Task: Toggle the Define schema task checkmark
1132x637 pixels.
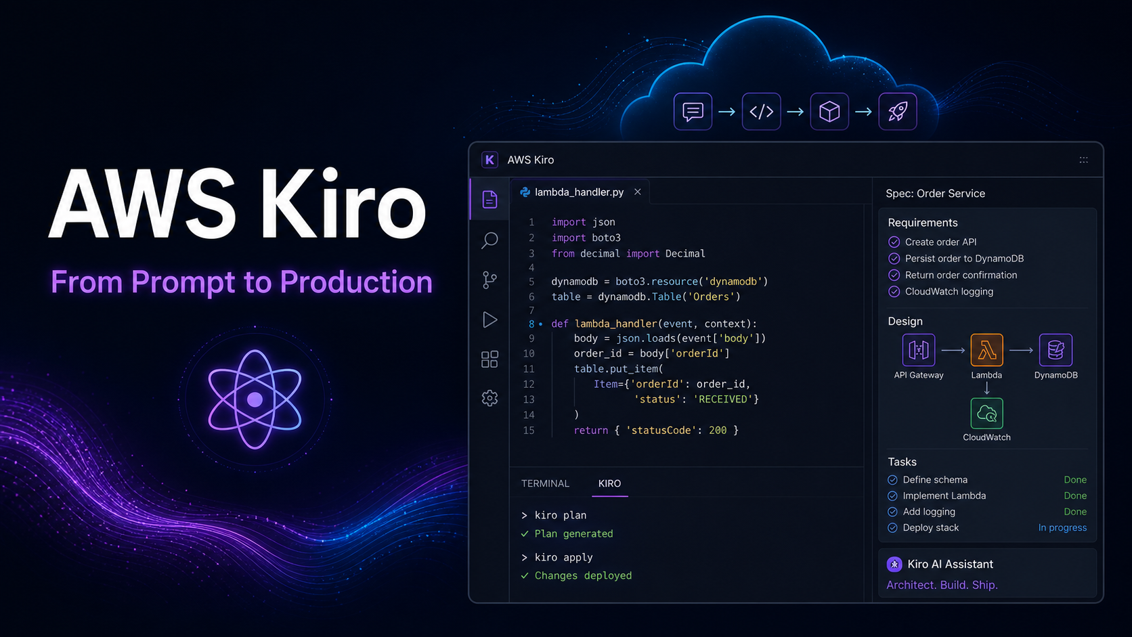Action: click(892, 480)
